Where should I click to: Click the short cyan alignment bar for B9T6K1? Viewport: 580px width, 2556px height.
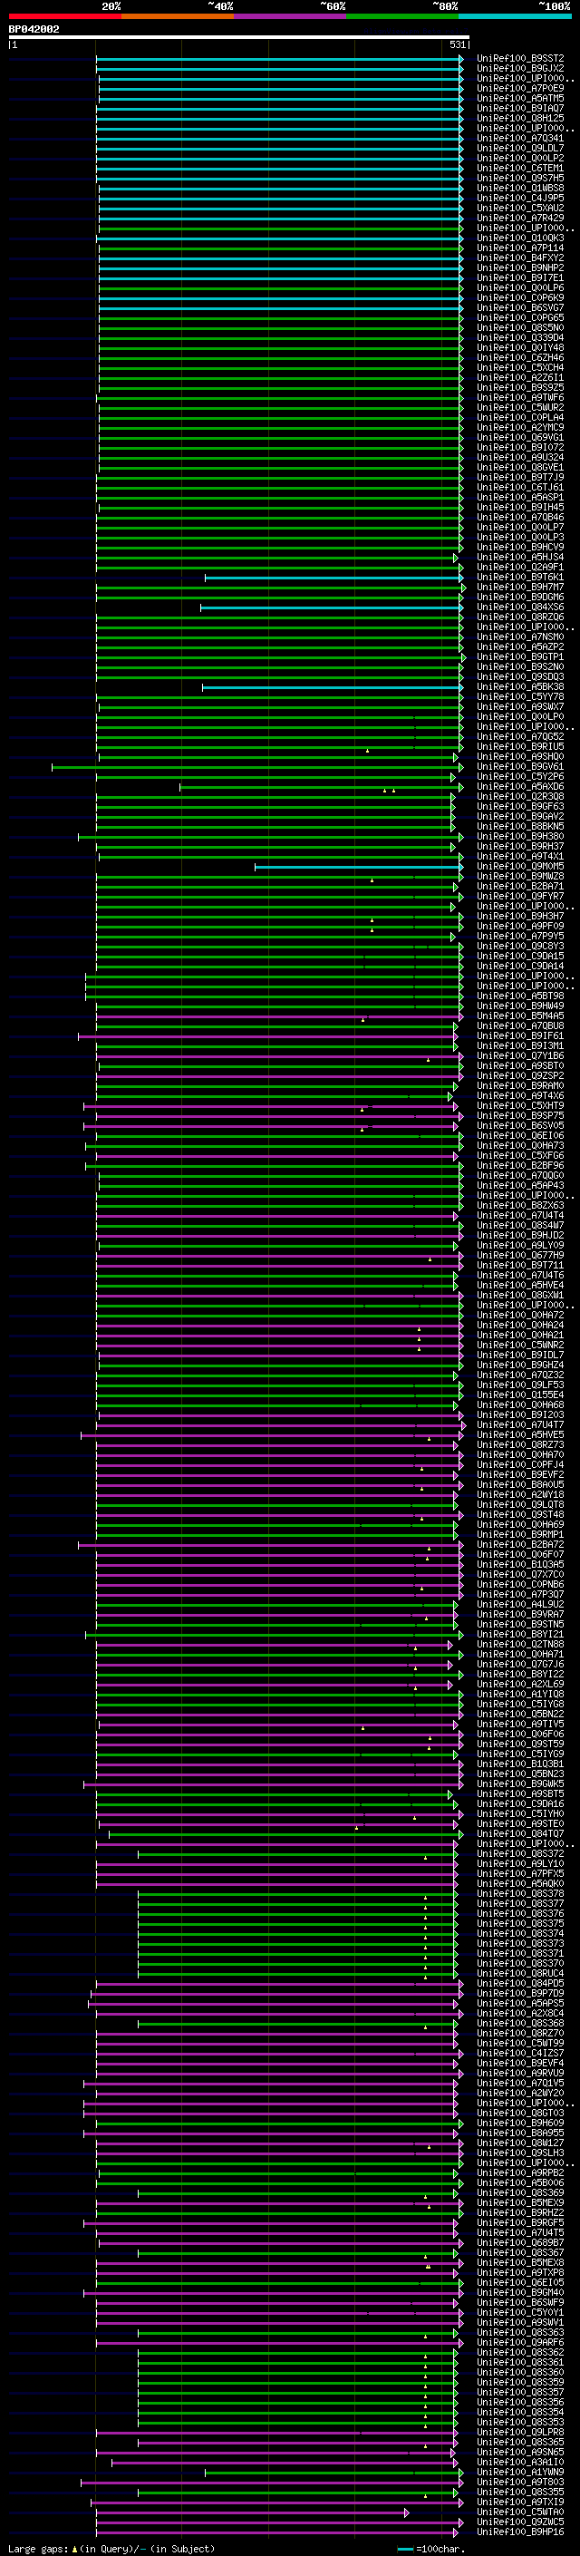[334, 578]
